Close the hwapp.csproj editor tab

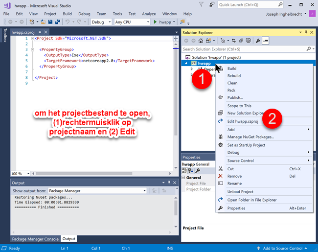[x=46, y=32]
